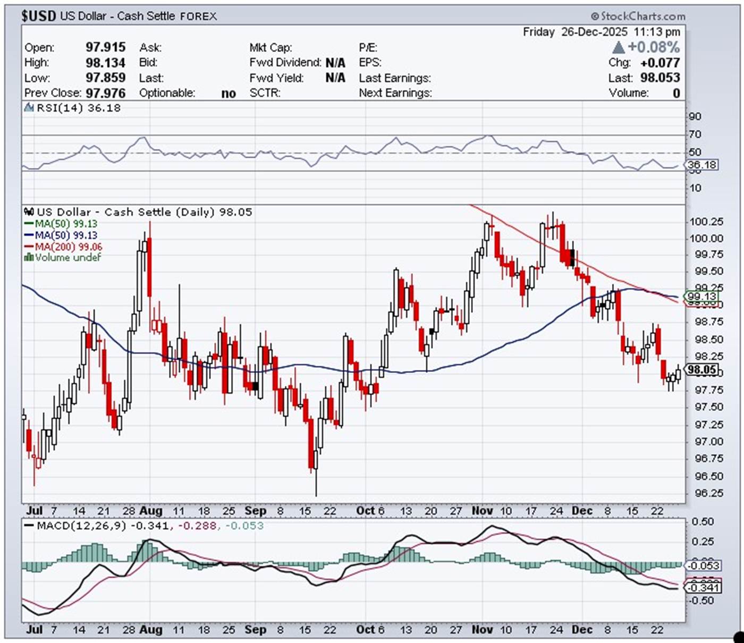Viewport: 744px width, 643px height.
Task: Click the MACD legend black line marker
Action: 29,526
